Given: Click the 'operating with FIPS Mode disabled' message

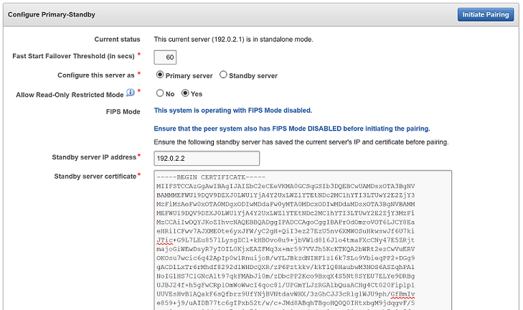Looking at the screenshot, I should pyautogui.click(x=233, y=111).
